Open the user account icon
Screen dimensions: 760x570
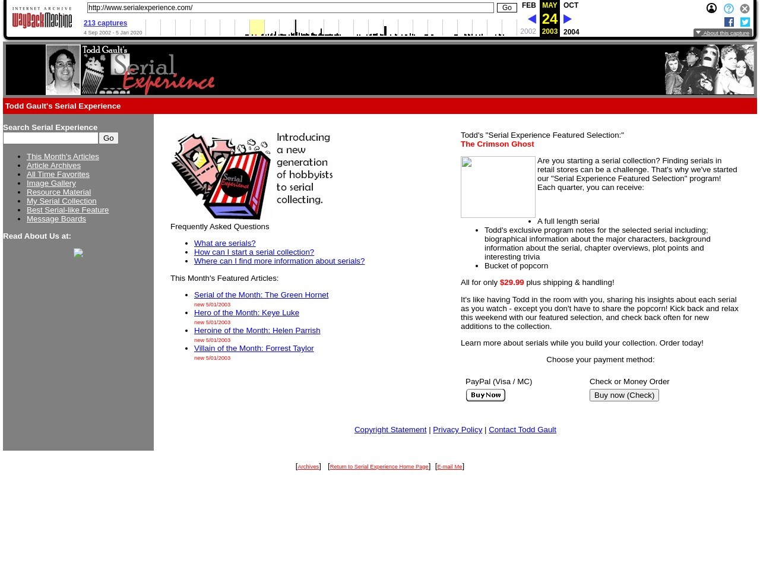[711, 8]
